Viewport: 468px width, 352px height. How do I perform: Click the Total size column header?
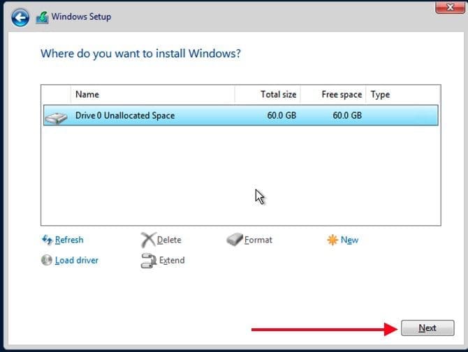(x=278, y=94)
